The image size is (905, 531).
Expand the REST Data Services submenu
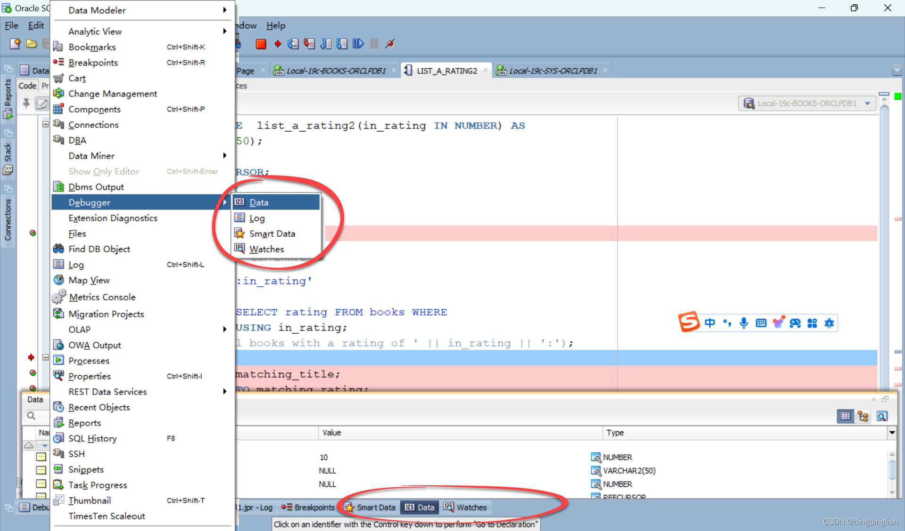pos(107,391)
